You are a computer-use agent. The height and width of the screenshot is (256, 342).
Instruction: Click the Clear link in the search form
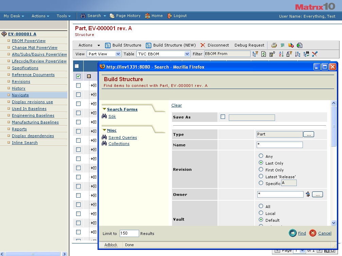(x=176, y=105)
